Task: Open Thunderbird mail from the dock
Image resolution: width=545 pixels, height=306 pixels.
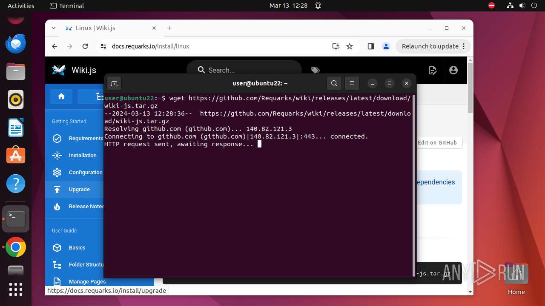Action: (16, 43)
